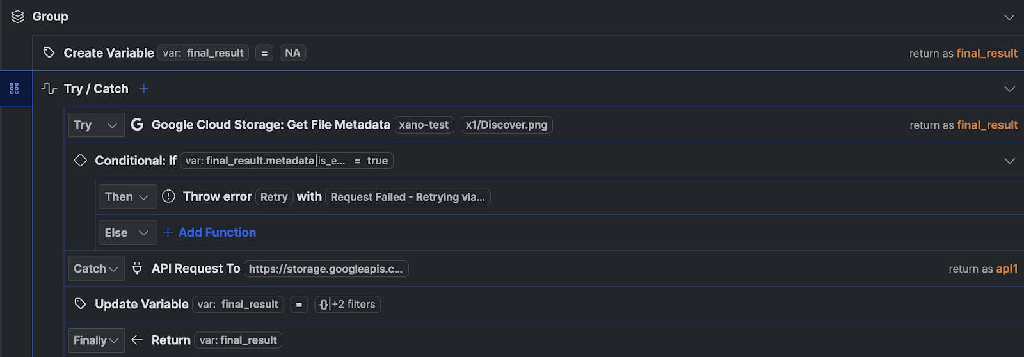Click the Add Function link
Screen dimensions: 1024x357
tap(216, 232)
